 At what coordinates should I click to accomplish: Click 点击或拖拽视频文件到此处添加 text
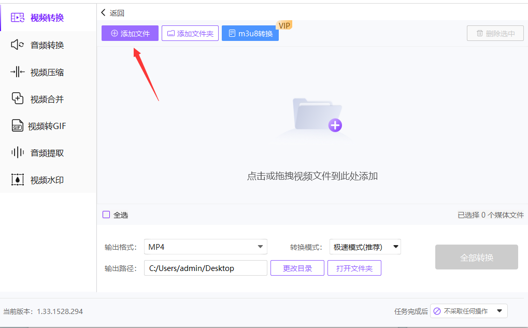point(312,176)
